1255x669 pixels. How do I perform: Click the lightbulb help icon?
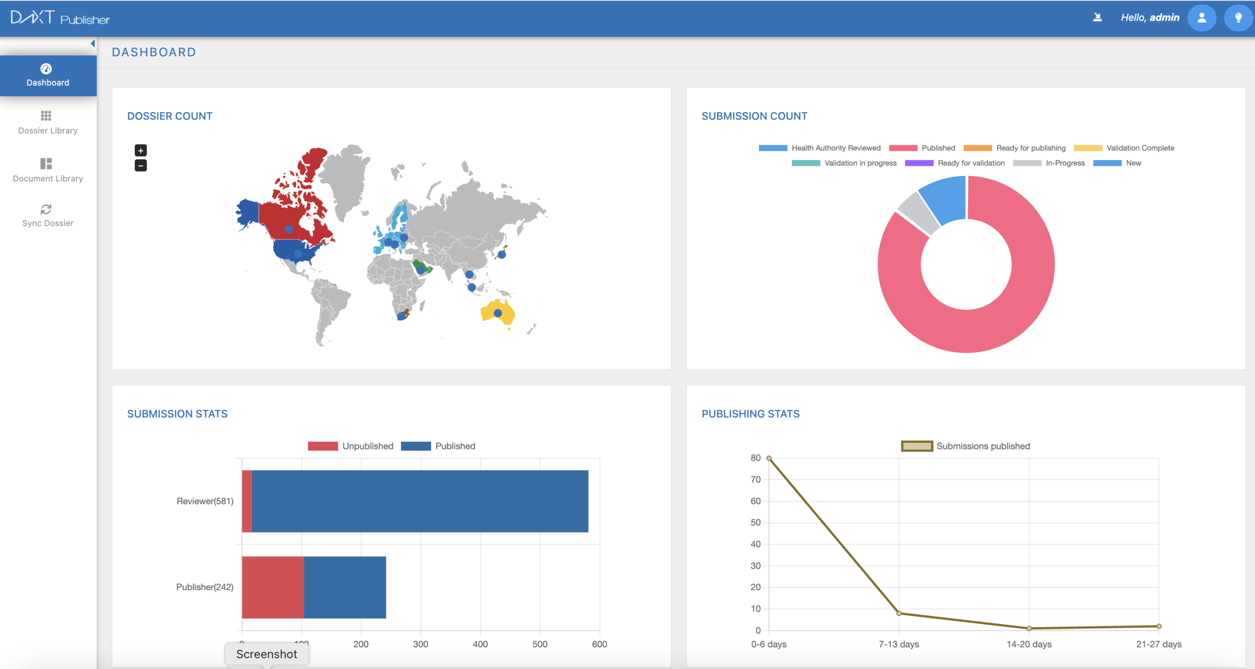coord(1238,18)
